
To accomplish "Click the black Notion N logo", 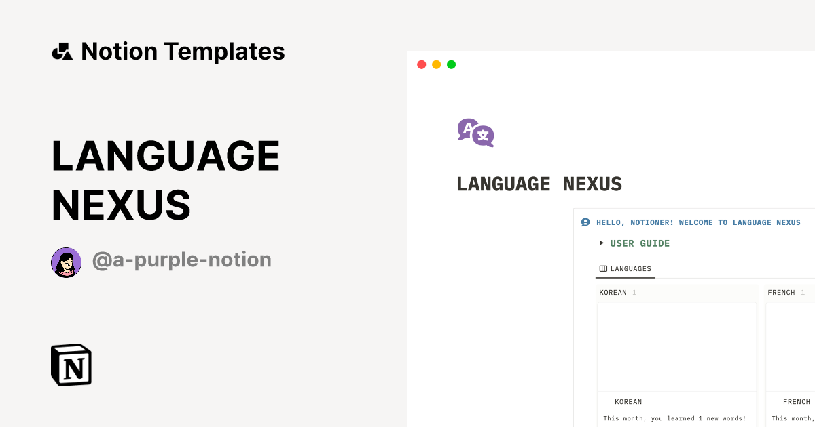I will coord(71,365).
